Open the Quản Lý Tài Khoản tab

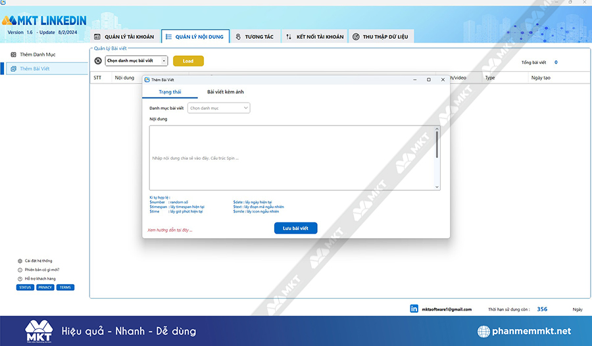124,37
